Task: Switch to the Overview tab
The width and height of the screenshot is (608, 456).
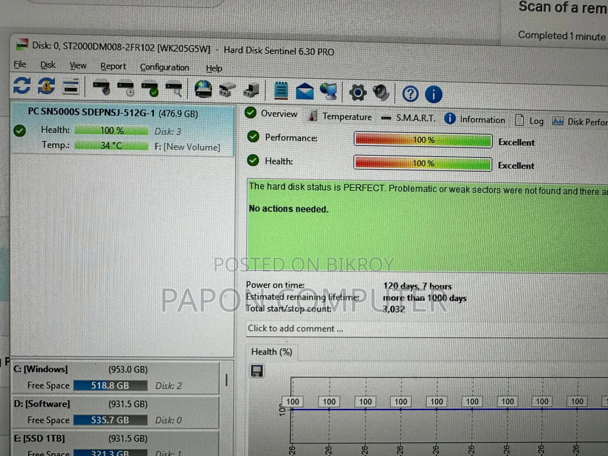Action: (x=271, y=113)
